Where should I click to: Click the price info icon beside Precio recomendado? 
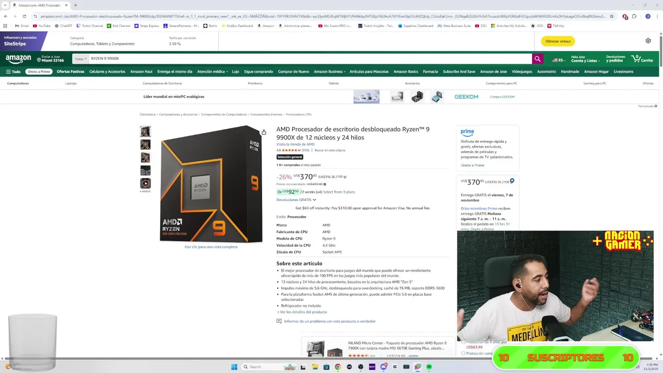coord(325,184)
